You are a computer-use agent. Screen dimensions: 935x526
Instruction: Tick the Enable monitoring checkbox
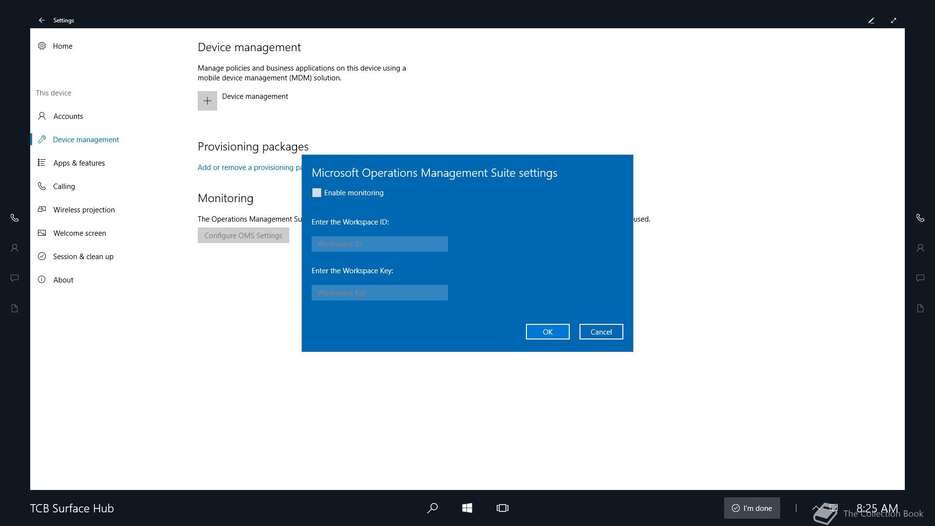click(317, 193)
